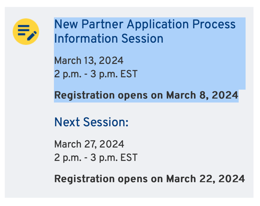Click the word Process in the heading
Screen dimensions: 260x206
(x=214, y=24)
